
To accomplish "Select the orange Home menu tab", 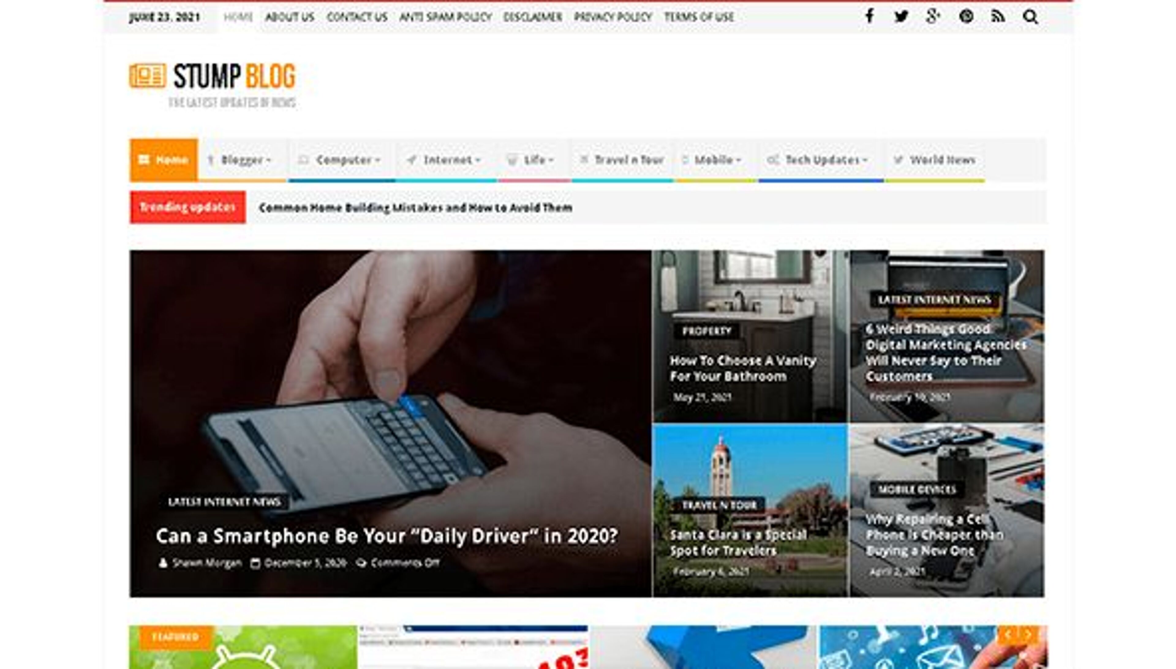I will click(x=164, y=160).
